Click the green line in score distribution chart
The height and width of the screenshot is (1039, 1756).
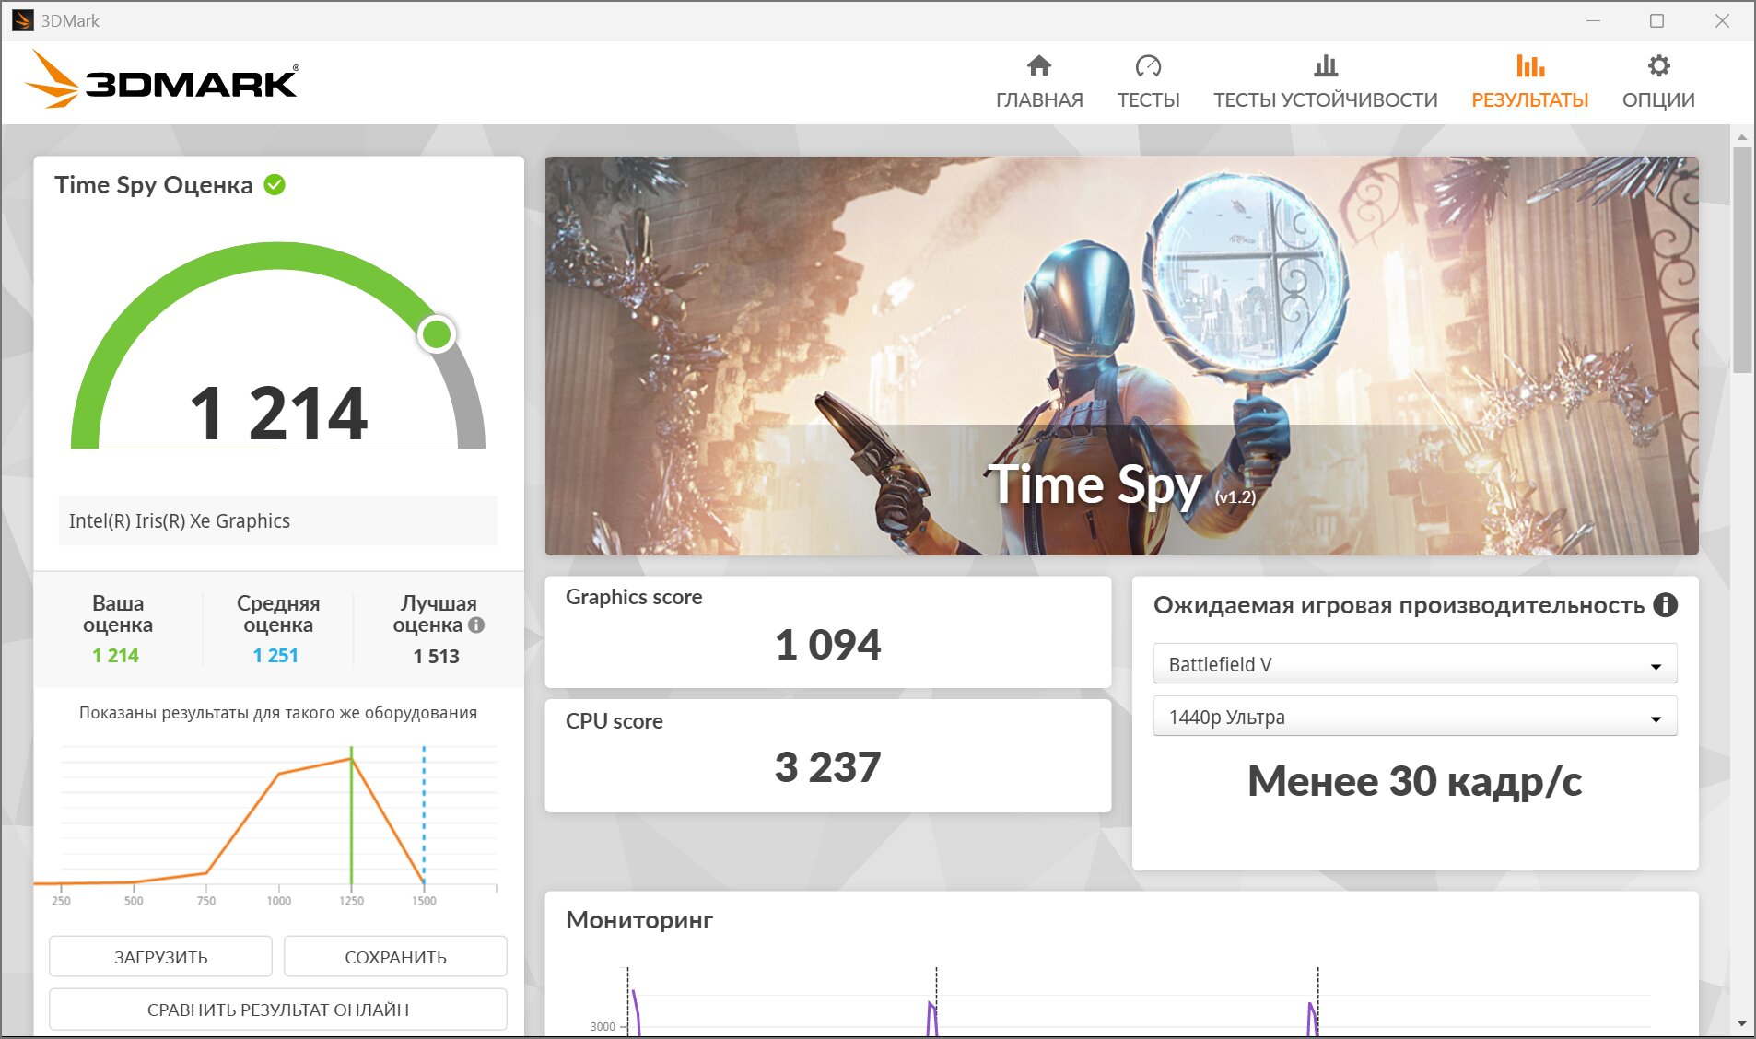pyautogui.click(x=351, y=815)
